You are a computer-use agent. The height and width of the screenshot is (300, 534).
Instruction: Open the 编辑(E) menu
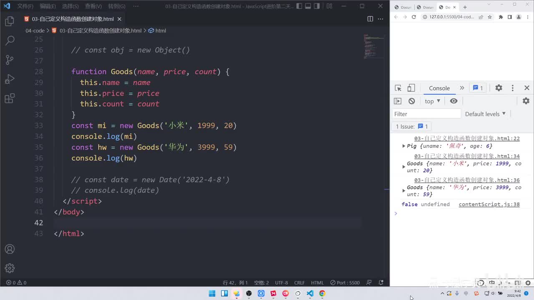click(x=48, y=6)
